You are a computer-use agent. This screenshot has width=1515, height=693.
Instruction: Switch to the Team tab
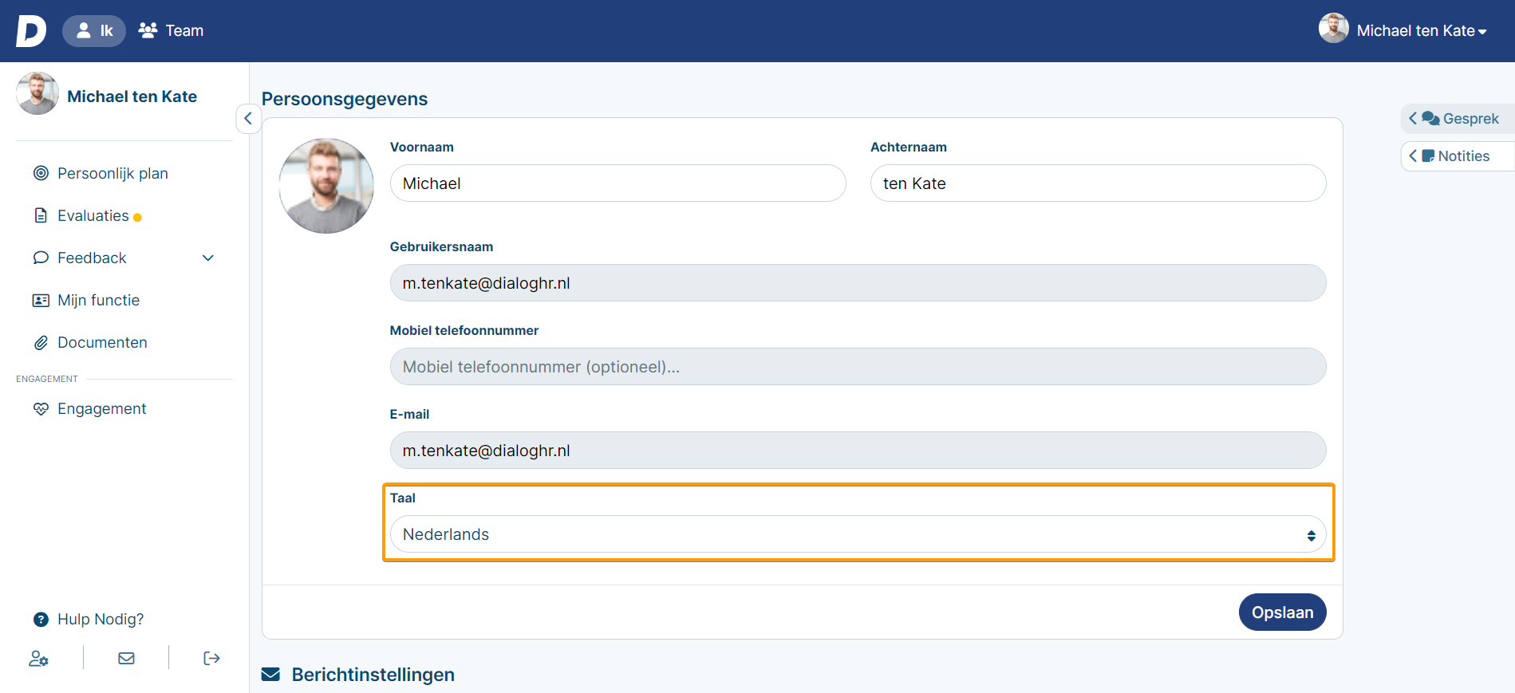171,31
